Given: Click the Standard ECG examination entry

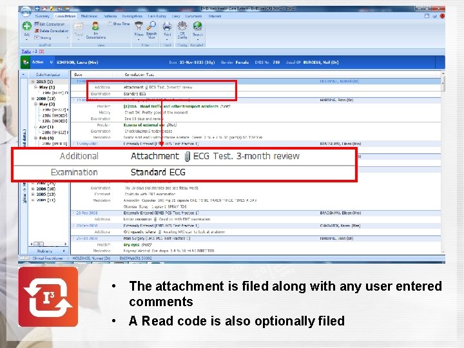Looking at the screenshot, I should [135, 94].
